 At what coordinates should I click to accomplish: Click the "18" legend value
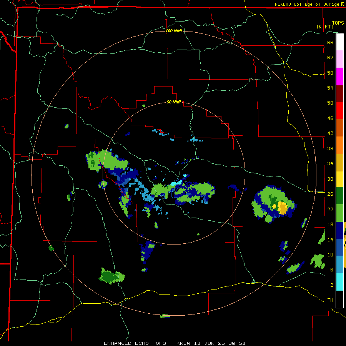coord(330,225)
